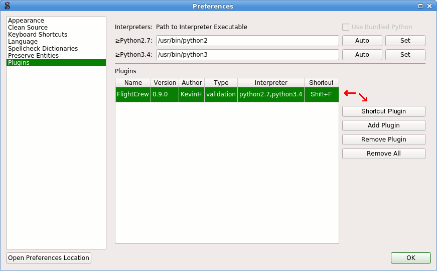Open the Appearance preferences page
437x271 pixels.
tap(56, 21)
